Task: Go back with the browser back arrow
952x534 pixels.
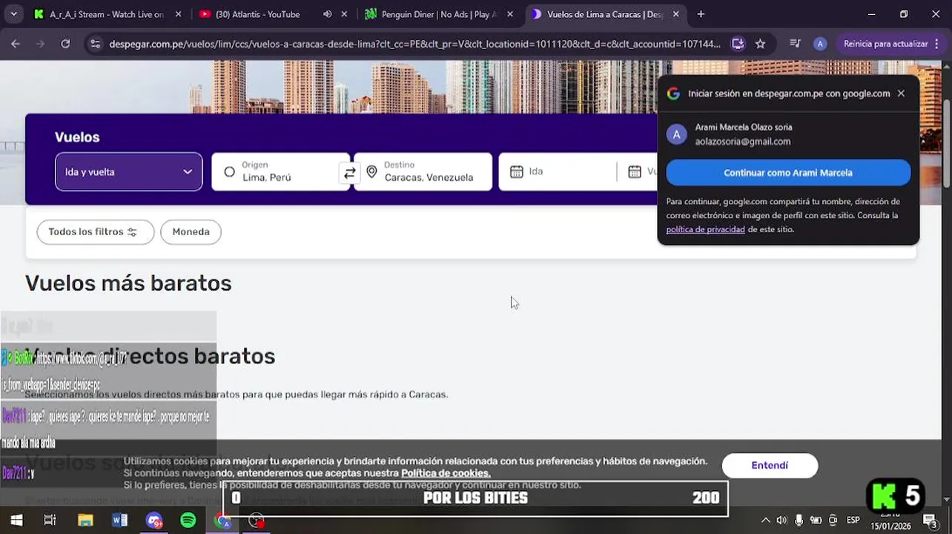Action: [x=16, y=44]
